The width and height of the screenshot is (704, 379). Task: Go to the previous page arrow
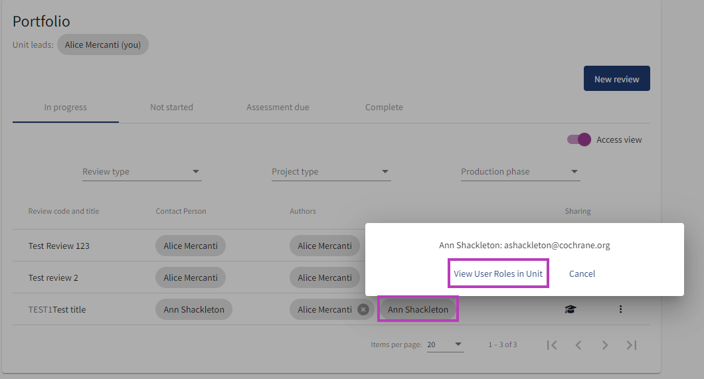click(x=578, y=344)
